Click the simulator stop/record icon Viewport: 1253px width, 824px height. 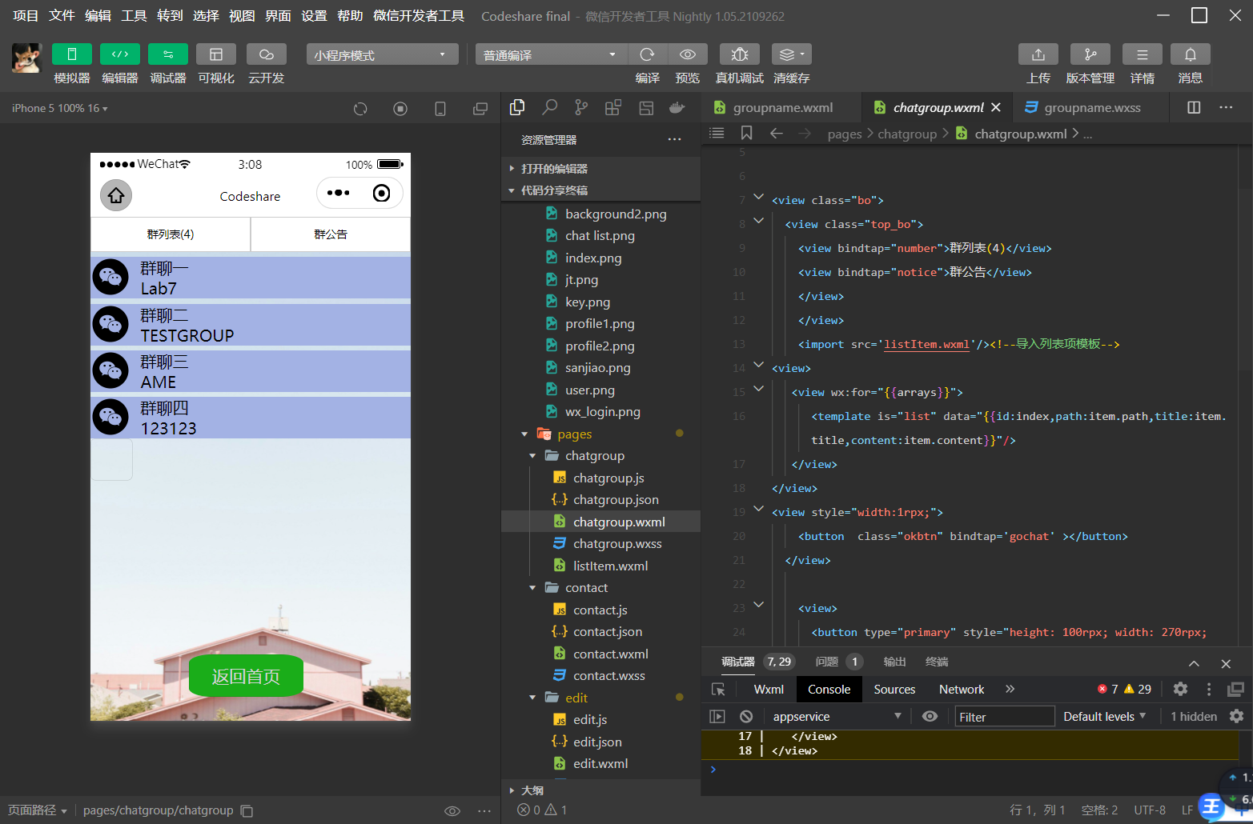[x=400, y=109]
